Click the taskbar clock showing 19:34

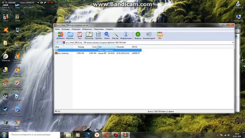(x=237, y=135)
